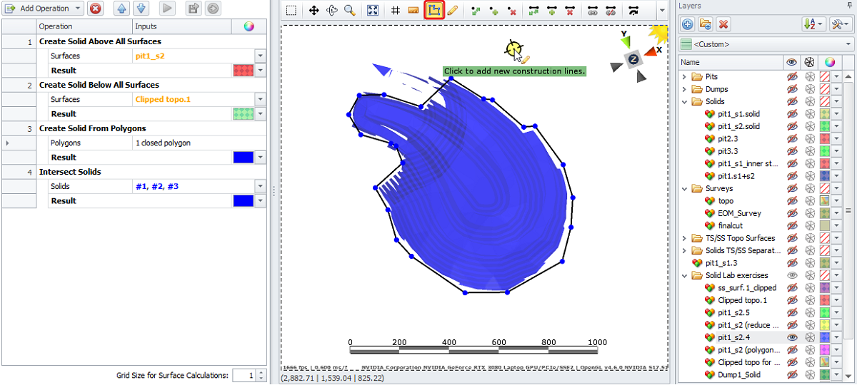Click the zoom to extents icon
Viewport: 857px width, 385px height.
pos(373,11)
